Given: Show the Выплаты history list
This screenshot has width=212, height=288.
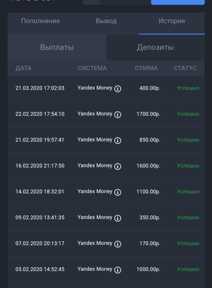Looking at the screenshot, I should click(57, 47).
